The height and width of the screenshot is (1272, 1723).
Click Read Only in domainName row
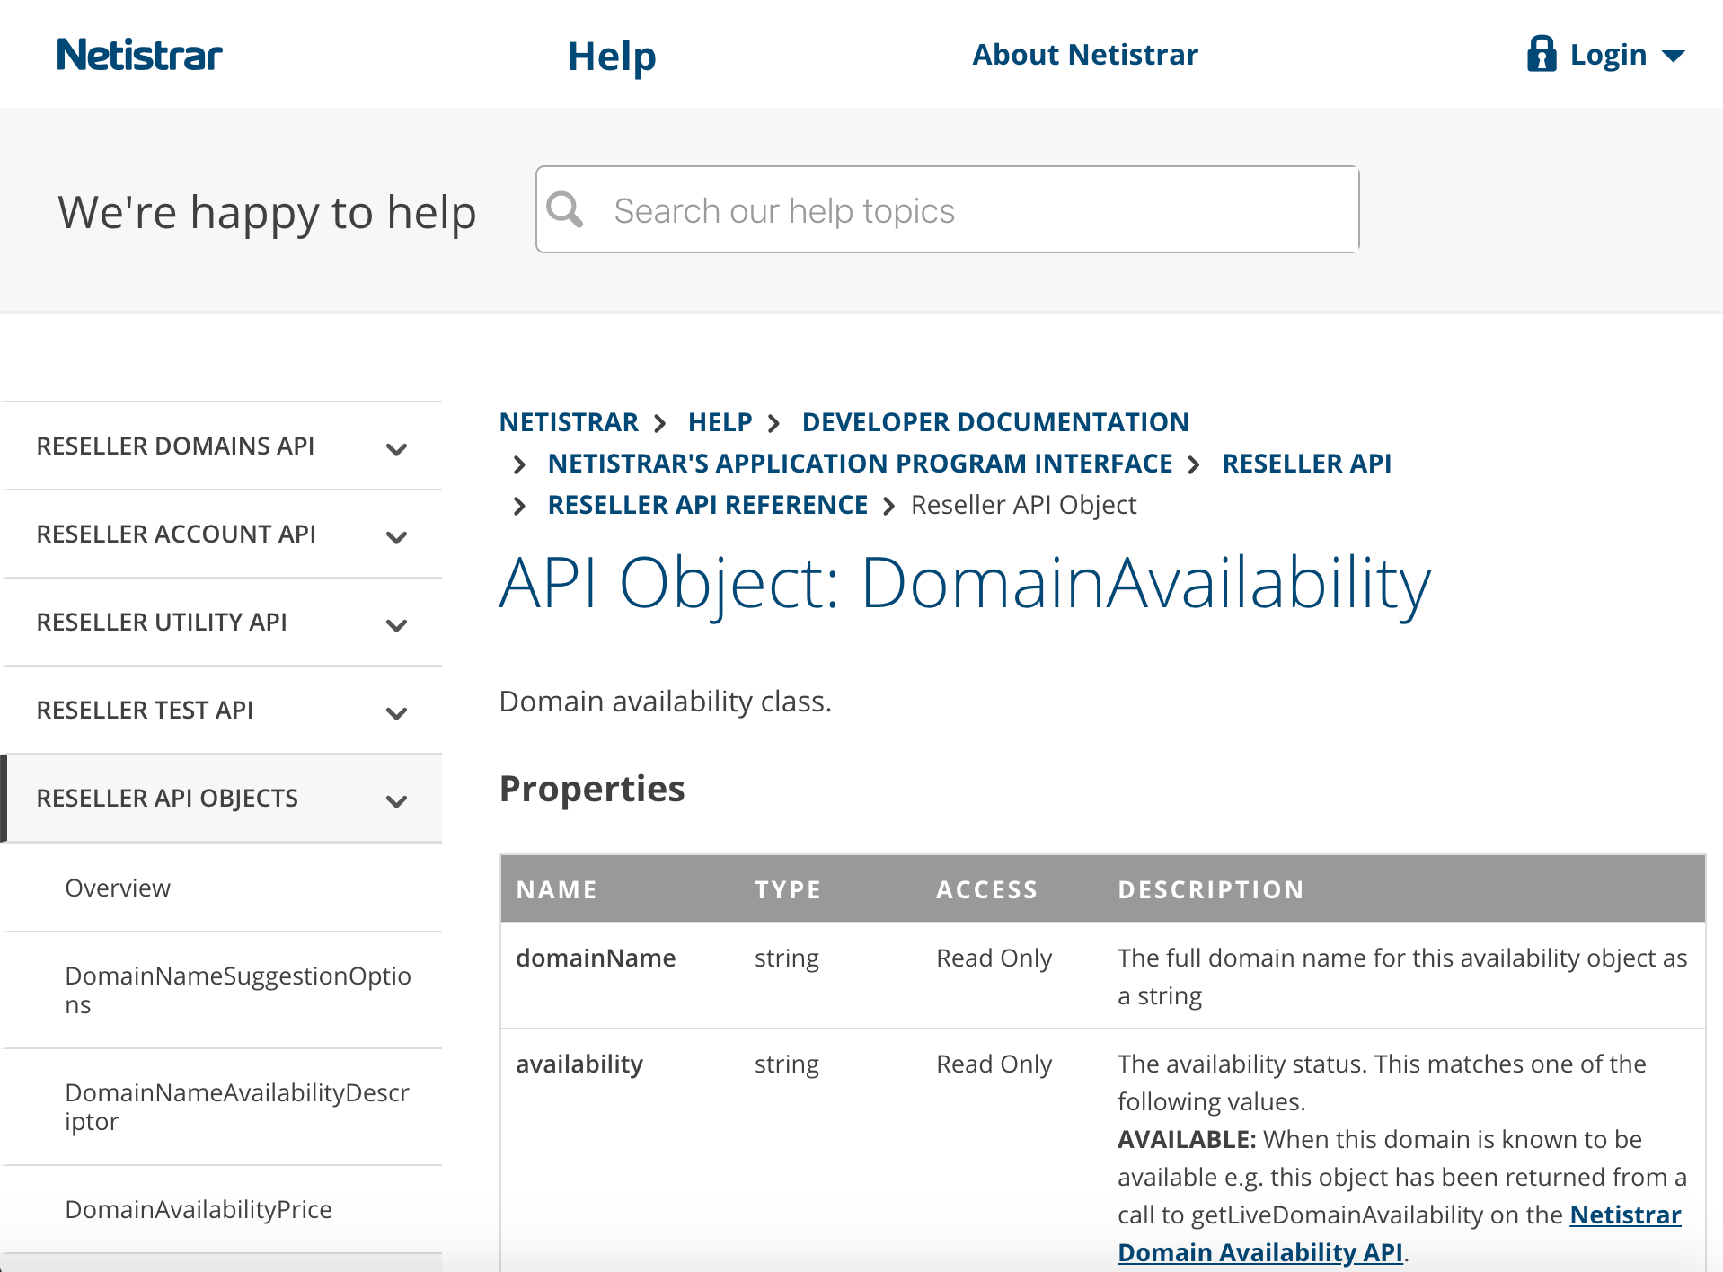click(994, 958)
